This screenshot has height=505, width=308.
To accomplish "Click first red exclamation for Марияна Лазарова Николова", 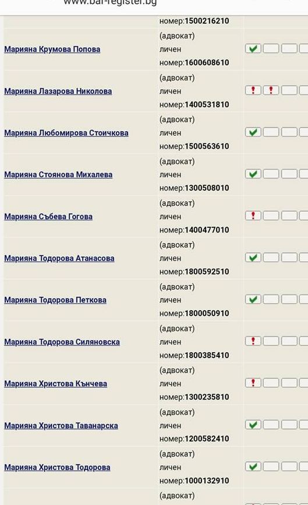I will point(253,90).
